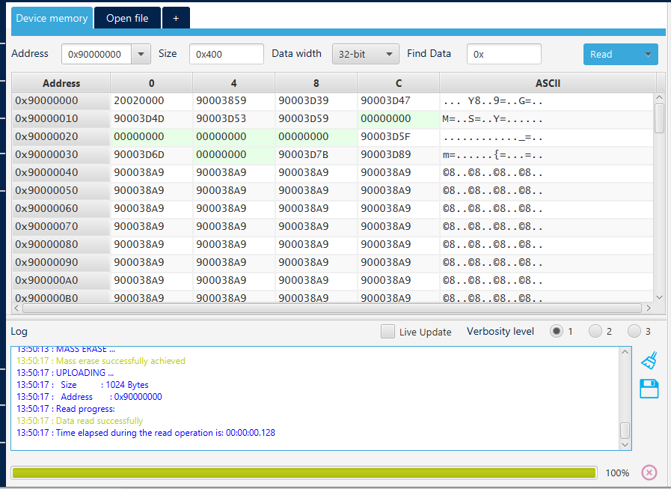
Task: Select verbosity level 2 radio button
Action: pos(595,331)
